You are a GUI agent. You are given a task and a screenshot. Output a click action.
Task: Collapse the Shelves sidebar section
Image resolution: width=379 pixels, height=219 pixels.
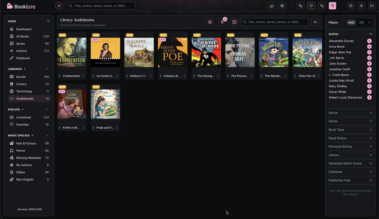click(48, 109)
